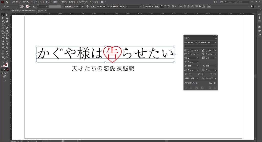This screenshot has width=262, height=142.
Task: Click the Home icon in the top bar
Action: [7, 2]
